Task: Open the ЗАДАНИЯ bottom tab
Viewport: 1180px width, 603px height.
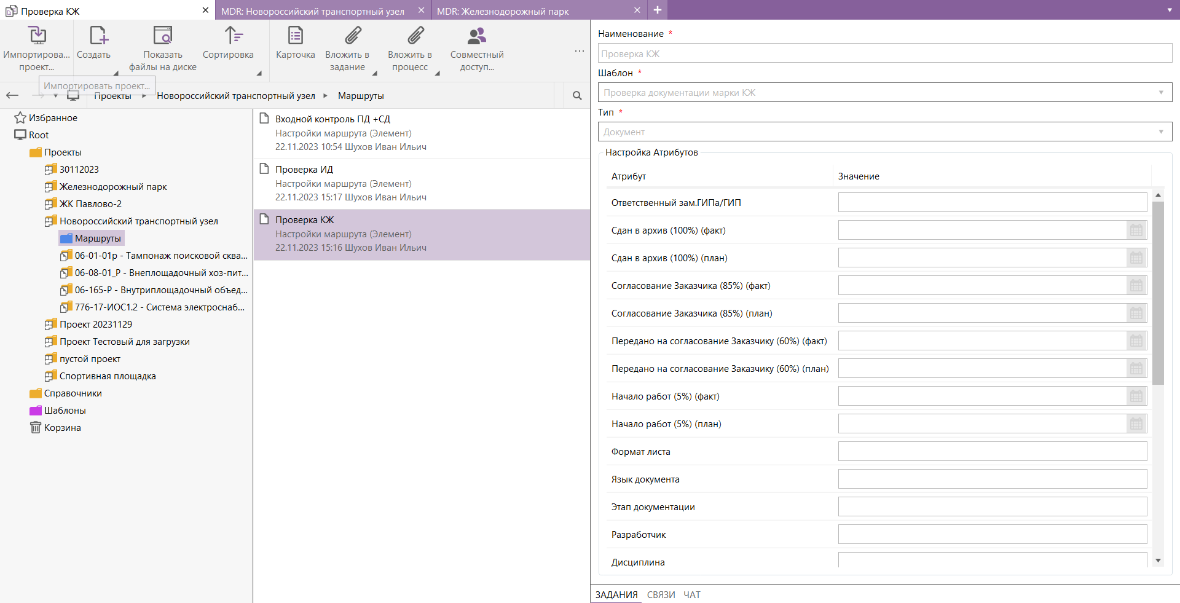Action: coord(616,595)
